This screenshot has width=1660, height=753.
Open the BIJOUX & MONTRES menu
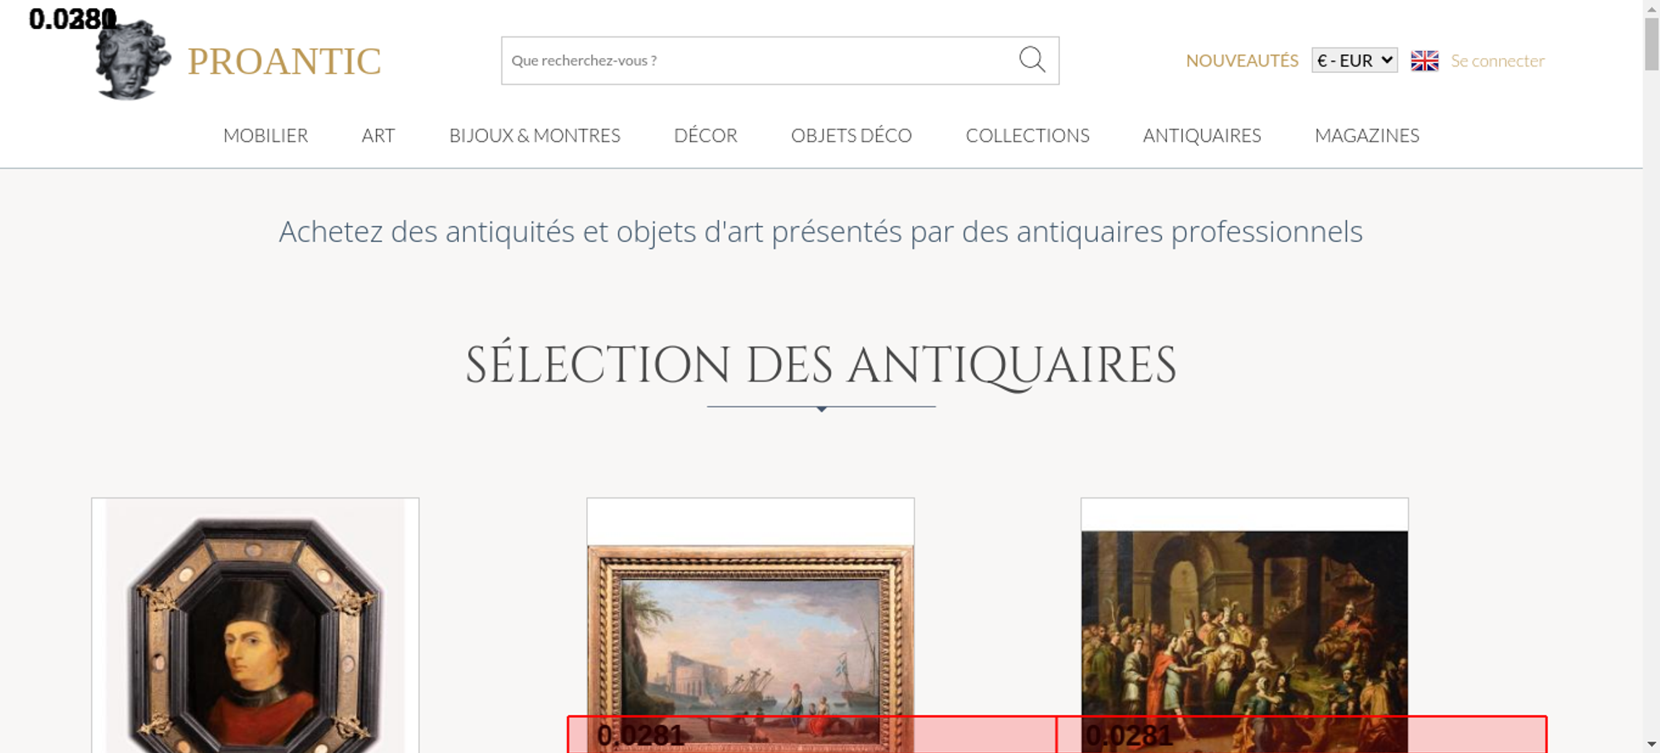pyautogui.click(x=535, y=135)
